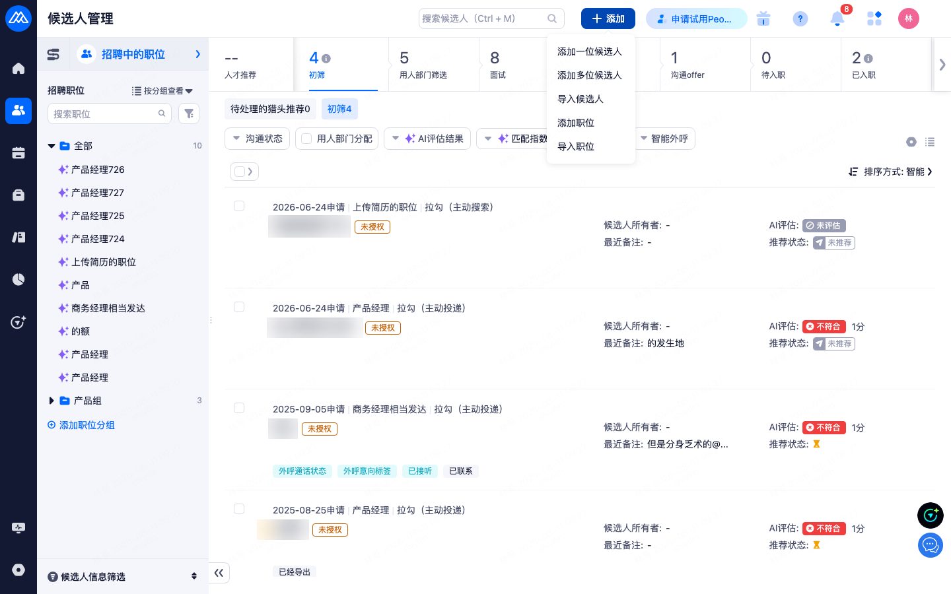Select the candidate management sidebar icon

click(x=18, y=110)
